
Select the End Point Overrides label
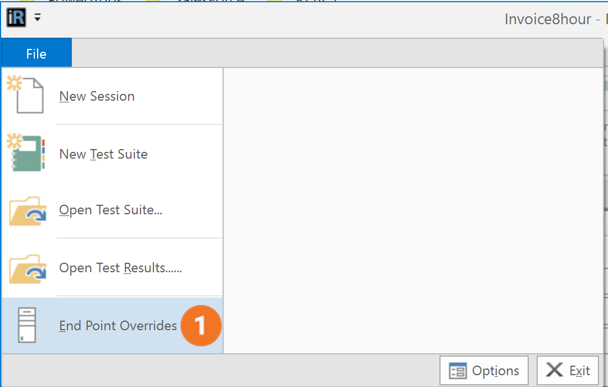pos(118,326)
